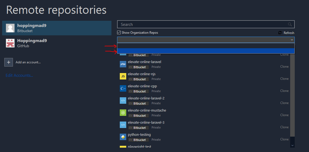Select the hoppingmad9 Bitbucket account

coord(57,28)
